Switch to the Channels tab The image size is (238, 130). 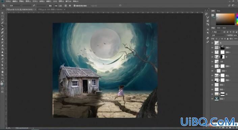pos(218,28)
